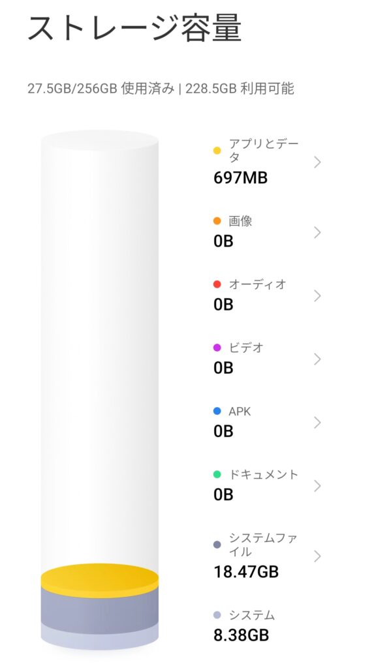Click the gray-blue segment of the storage cylinder

[100, 609]
